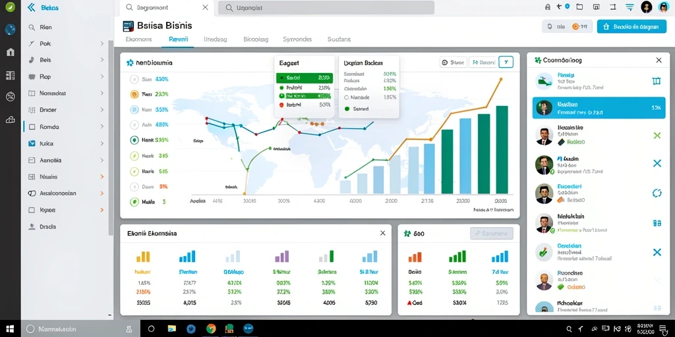Click the tallest green bar in chart
The width and height of the screenshot is (675, 337).
click(502, 149)
